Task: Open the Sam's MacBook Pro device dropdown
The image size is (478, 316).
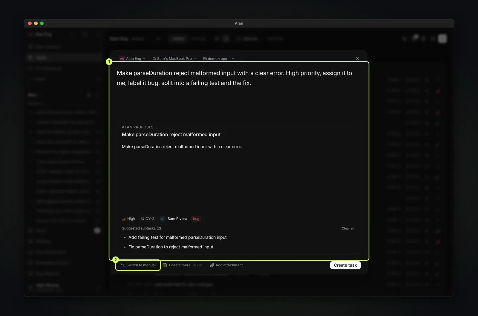Action: point(174,59)
